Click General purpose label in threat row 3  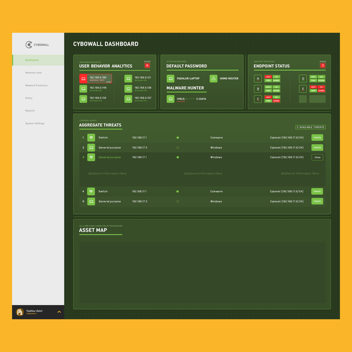click(x=110, y=157)
